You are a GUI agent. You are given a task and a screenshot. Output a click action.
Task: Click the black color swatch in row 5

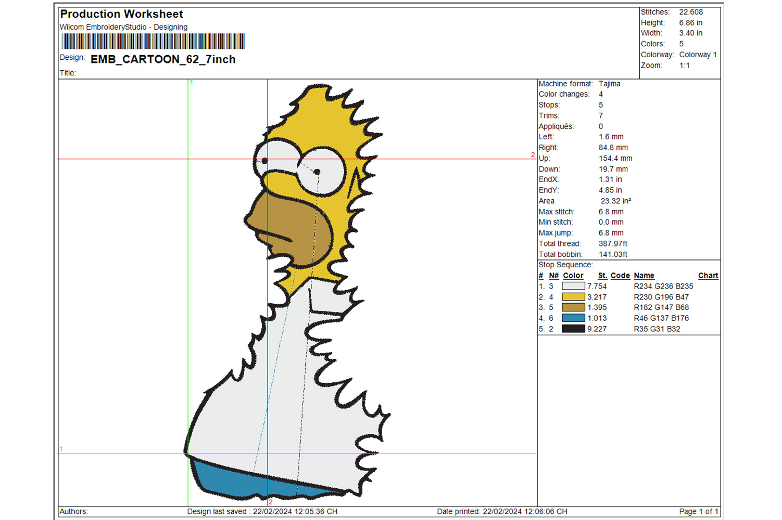573,329
